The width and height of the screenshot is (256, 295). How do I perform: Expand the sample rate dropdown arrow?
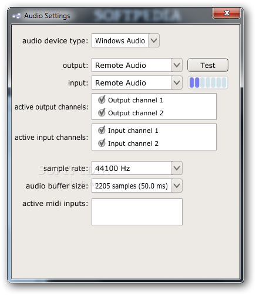[177, 168]
